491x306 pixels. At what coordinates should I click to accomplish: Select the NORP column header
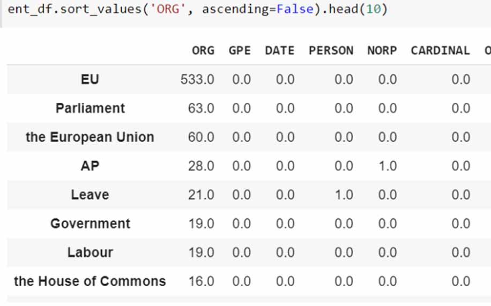pyautogui.click(x=382, y=51)
